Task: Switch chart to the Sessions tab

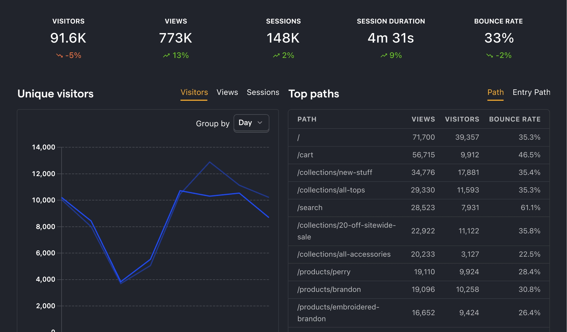Action: click(x=263, y=92)
